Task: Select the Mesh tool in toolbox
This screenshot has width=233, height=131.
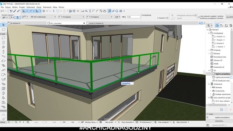Action: [x=3, y=107]
